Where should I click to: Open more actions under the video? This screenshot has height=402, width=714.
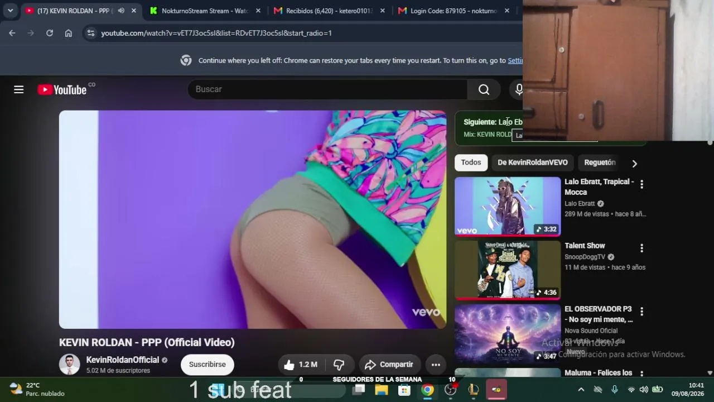(436, 365)
